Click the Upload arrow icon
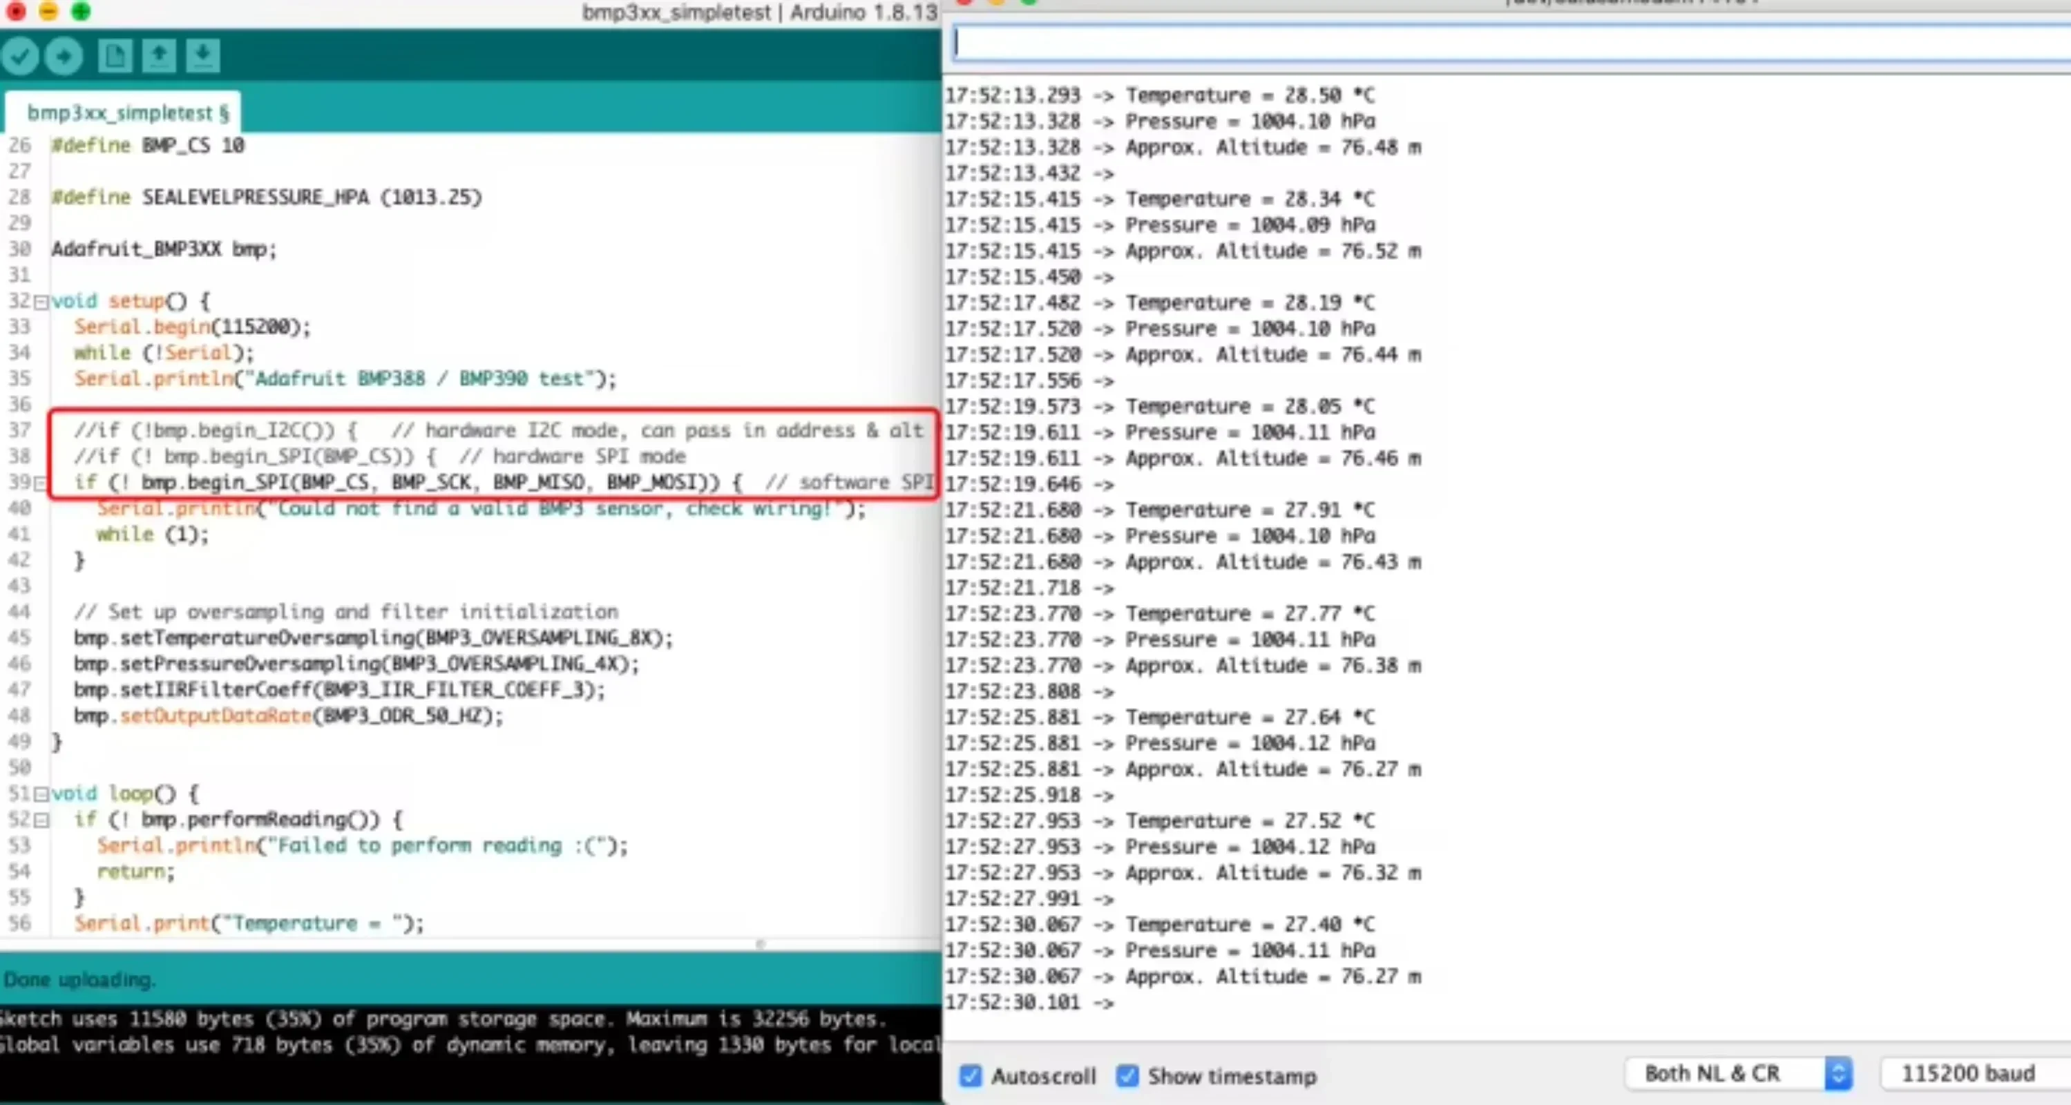2071x1105 pixels. [x=64, y=56]
